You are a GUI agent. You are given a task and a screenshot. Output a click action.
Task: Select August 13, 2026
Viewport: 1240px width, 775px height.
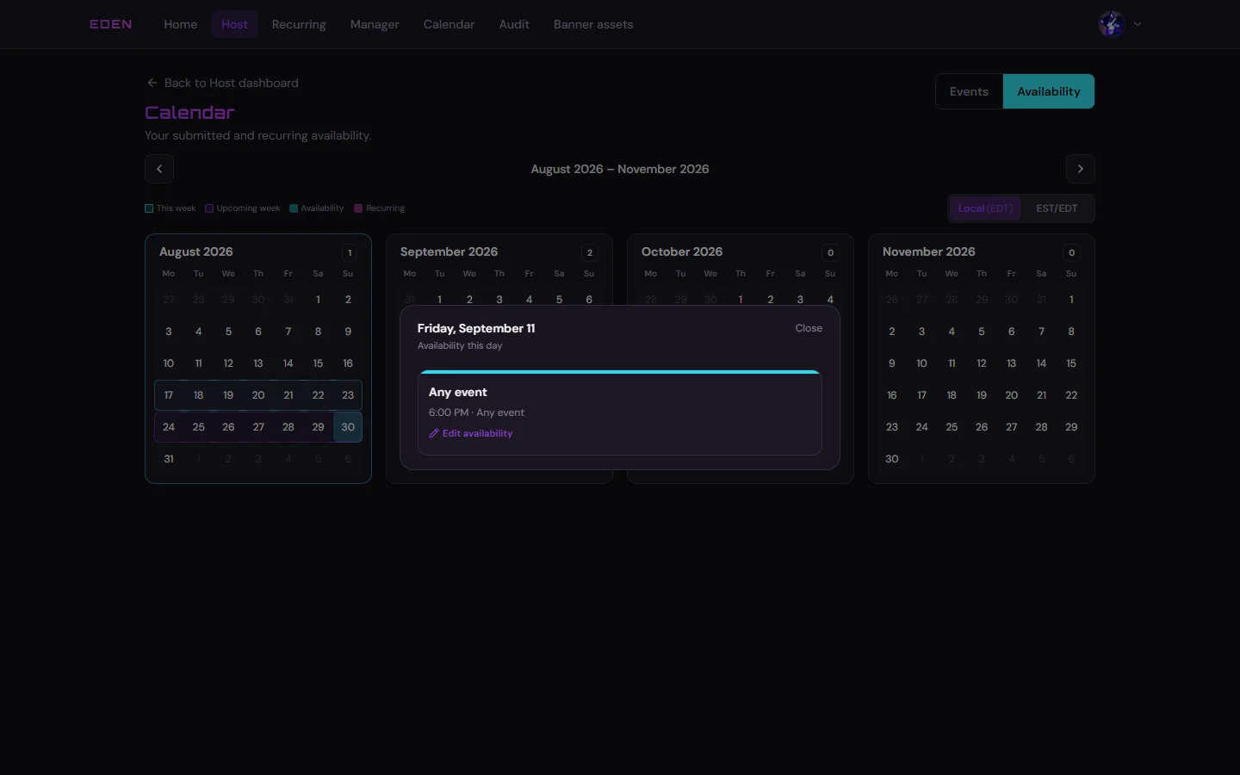[258, 363]
